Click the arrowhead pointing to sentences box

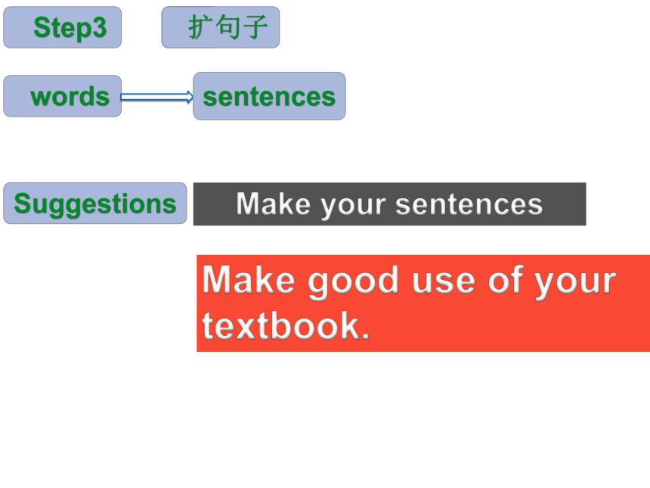pos(190,97)
